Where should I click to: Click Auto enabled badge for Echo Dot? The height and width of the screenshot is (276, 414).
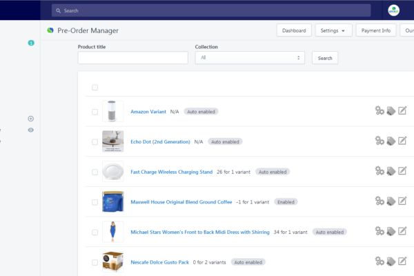click(225, 142)
